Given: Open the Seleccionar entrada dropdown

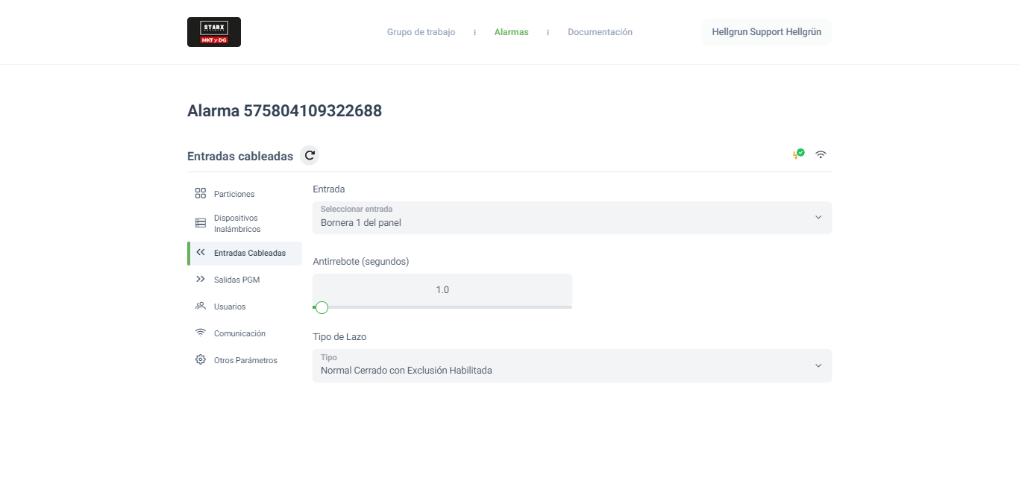Looking at the screenshot, I should [559, 218].
